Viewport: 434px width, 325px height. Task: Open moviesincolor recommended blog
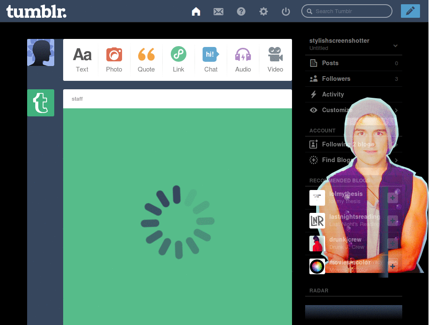350,262
